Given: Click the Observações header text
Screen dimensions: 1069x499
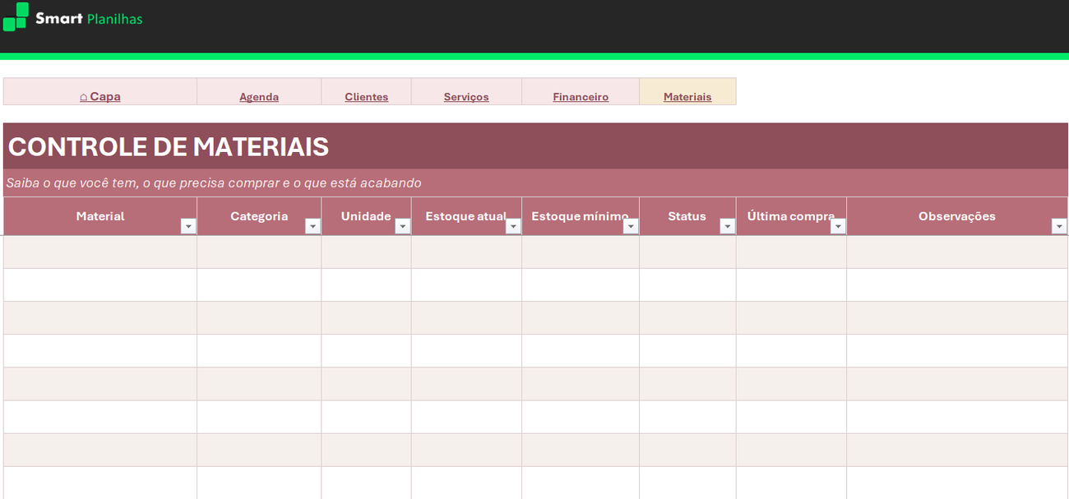Looking at the screenshot, I should pos(957,216).
